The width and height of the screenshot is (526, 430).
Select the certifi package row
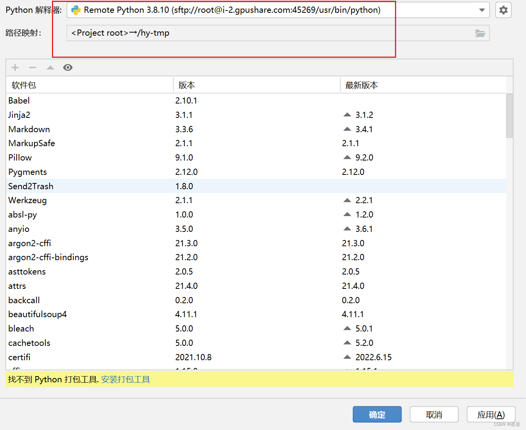tap(256, 357)
